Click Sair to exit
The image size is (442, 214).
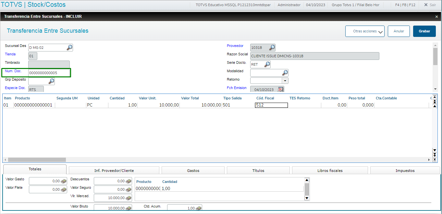[430, 5]
